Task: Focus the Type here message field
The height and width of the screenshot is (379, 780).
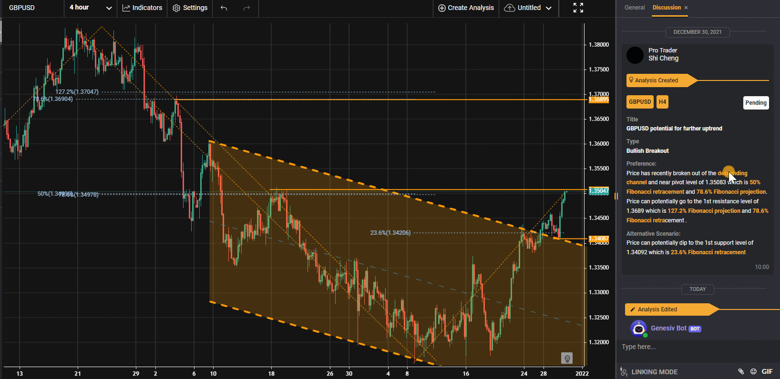Action: 698,347
